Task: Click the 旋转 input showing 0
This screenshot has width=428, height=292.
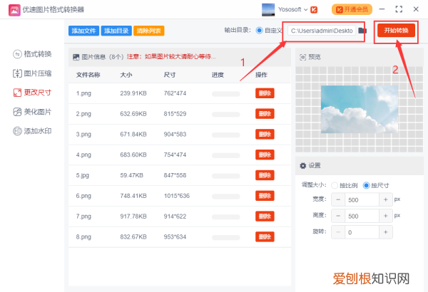Action: click(362, 232)
